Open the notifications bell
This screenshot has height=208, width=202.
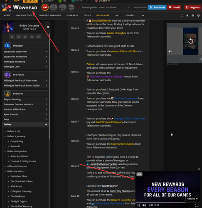click(x=187, y=15)
